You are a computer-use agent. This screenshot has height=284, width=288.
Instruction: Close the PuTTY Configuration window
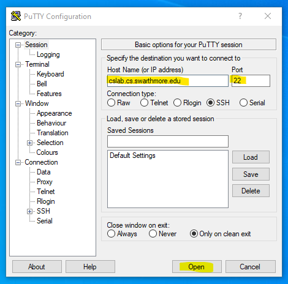[268, 16]
